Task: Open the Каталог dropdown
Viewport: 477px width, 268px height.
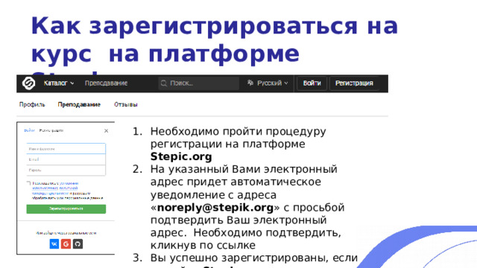Action: (x=59, y=83)
